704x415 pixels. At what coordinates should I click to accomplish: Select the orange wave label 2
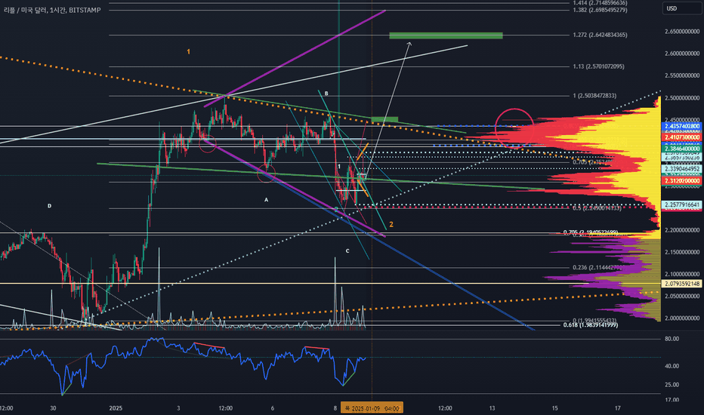coord(391,224)
